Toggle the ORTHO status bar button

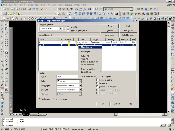(x=58, y=129)
